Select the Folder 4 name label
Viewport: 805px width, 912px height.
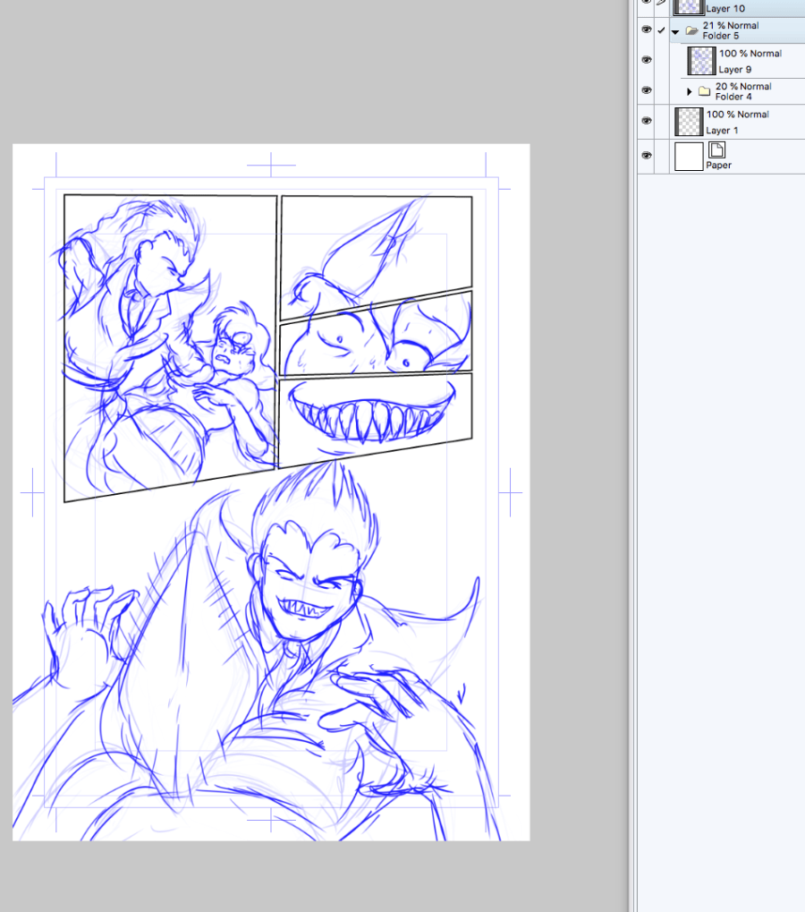733,97
